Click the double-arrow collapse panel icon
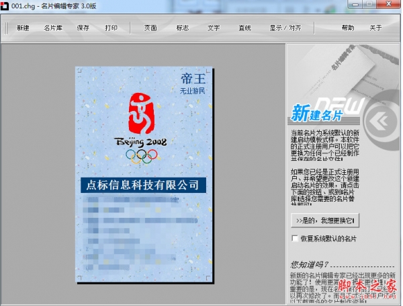Viewport: 403px width, 306px height. pos(380,120)
